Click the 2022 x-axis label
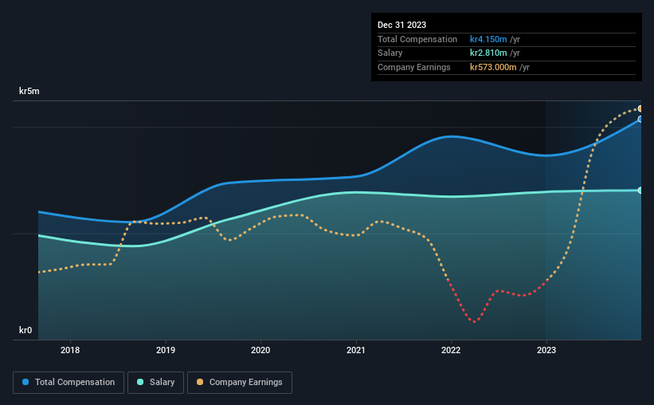 [x=451, y=350]
